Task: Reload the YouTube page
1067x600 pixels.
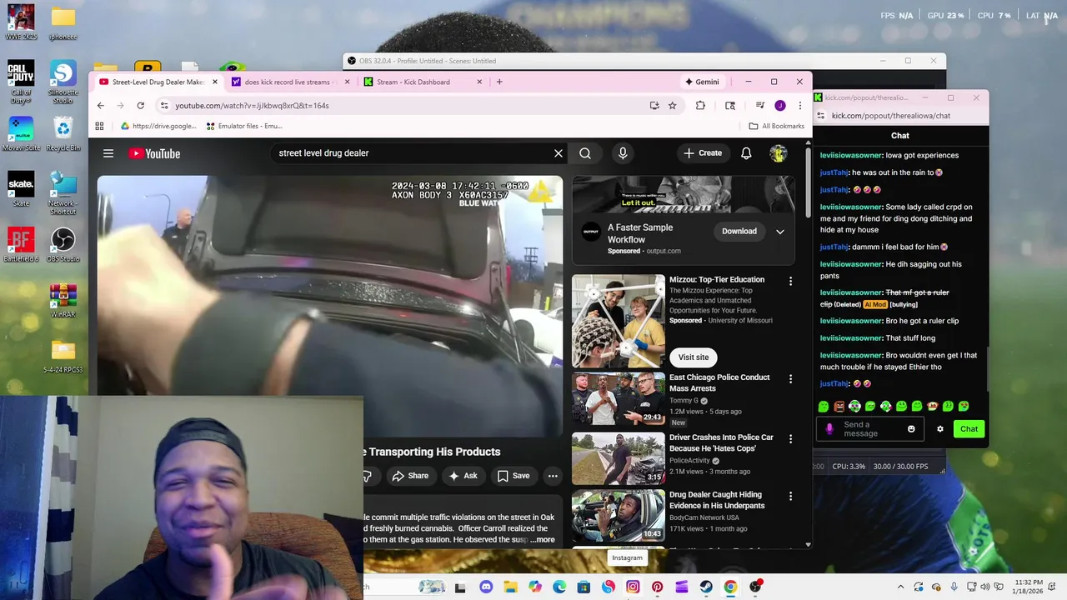Action: 140,106
